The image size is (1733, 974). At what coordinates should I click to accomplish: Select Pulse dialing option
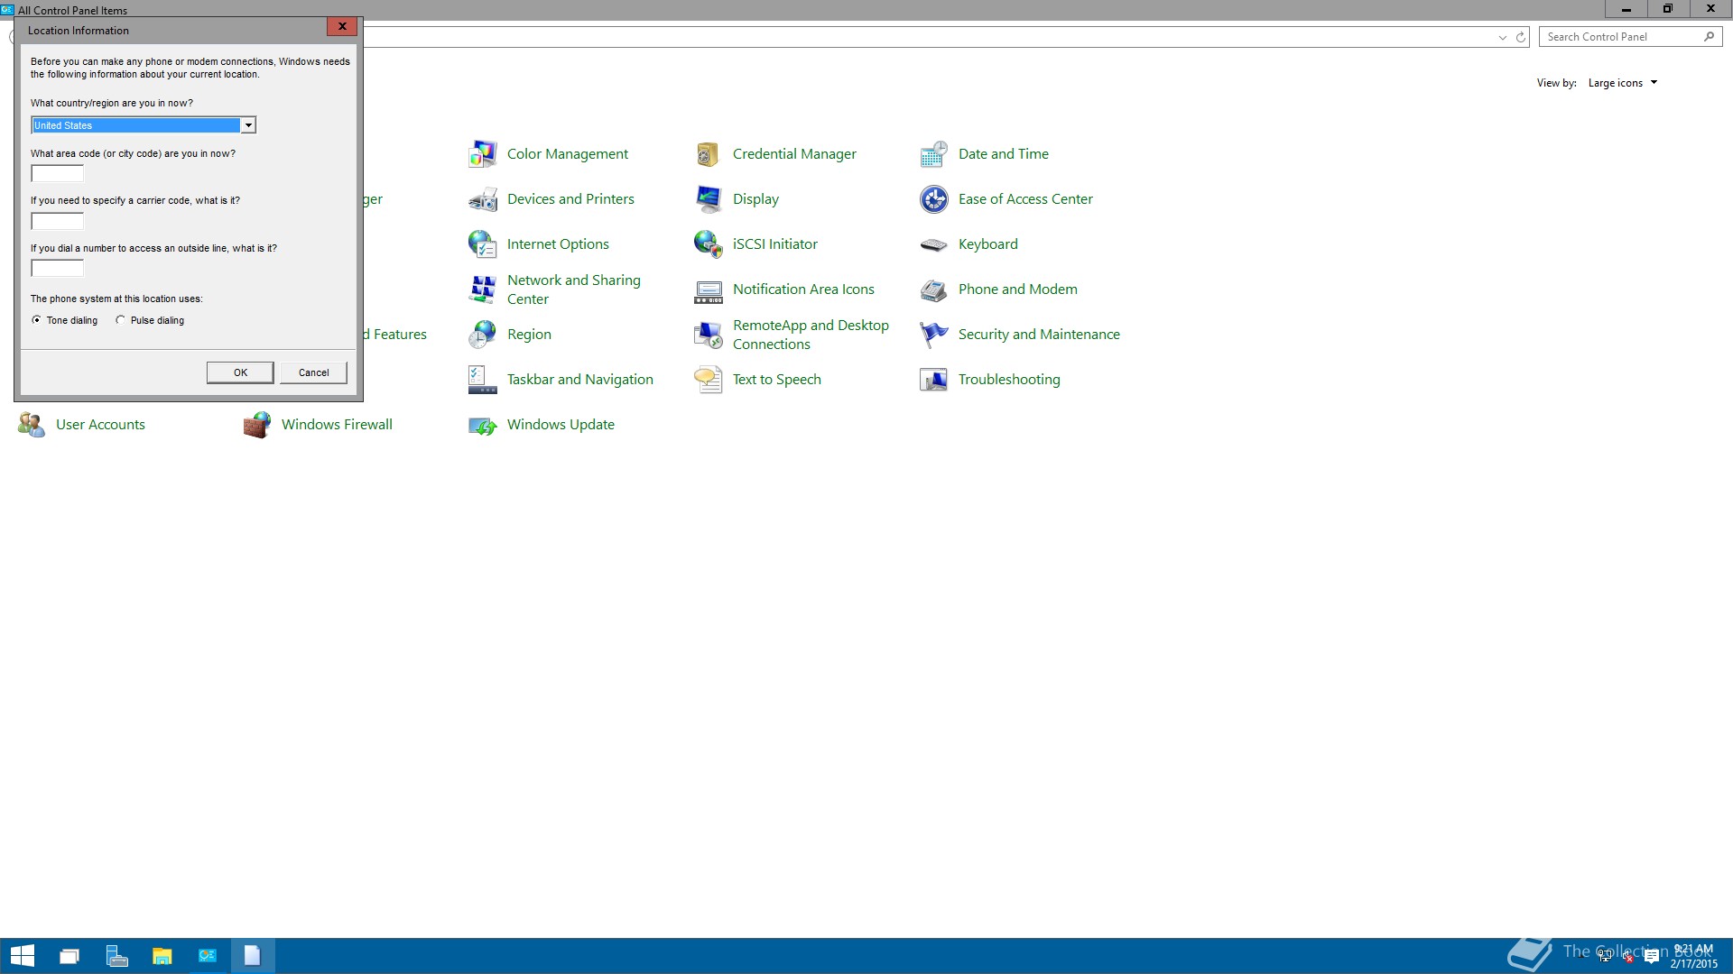click(x=150, y=320)
